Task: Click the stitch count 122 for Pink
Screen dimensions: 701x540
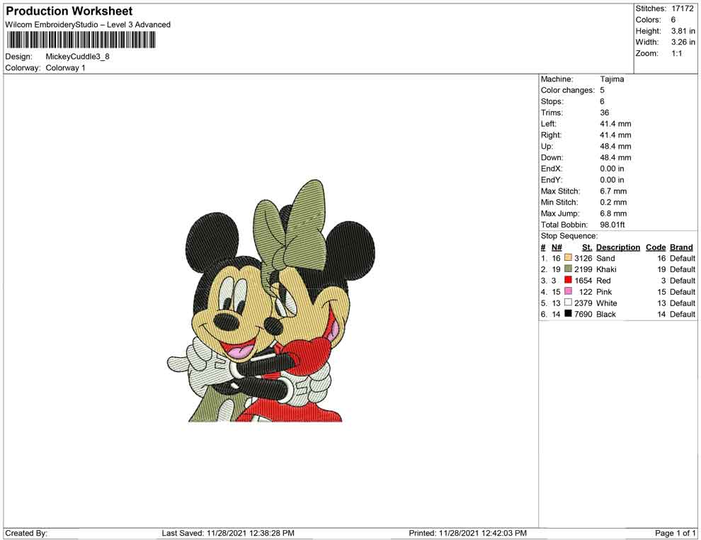Action: pyautogui.click(x=586, y=292)
